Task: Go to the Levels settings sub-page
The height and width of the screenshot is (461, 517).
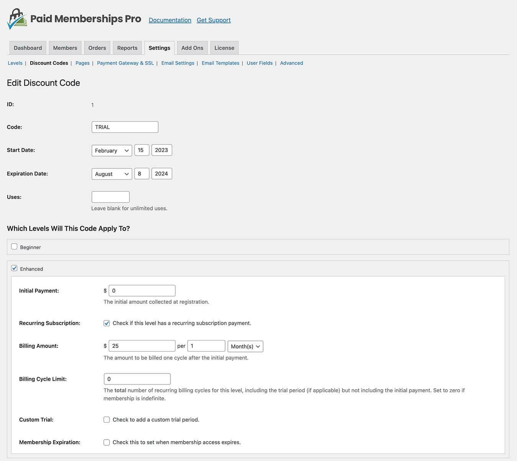Action: click(x=15, y=63)
